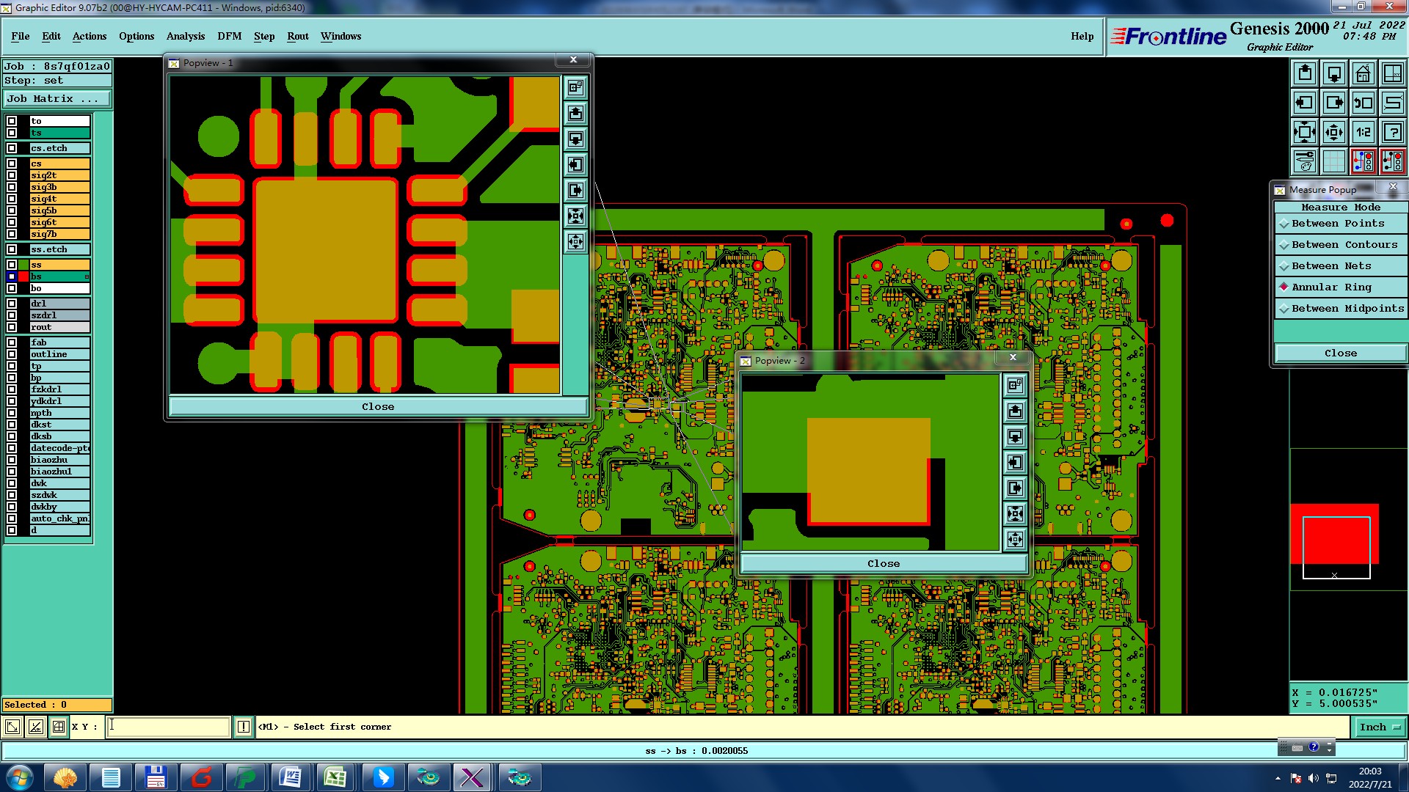Click the X Y coordinate input field
This screenshot has width=1409, height=792.
point(169,727)
